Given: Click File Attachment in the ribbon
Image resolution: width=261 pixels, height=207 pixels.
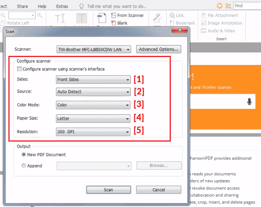Looking at the screenshot, I should (220, 15).
